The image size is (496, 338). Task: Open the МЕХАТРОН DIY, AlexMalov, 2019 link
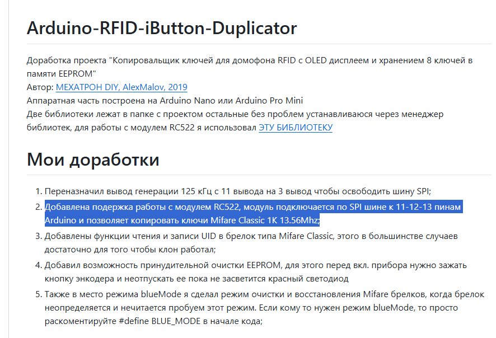pos(121,87)
